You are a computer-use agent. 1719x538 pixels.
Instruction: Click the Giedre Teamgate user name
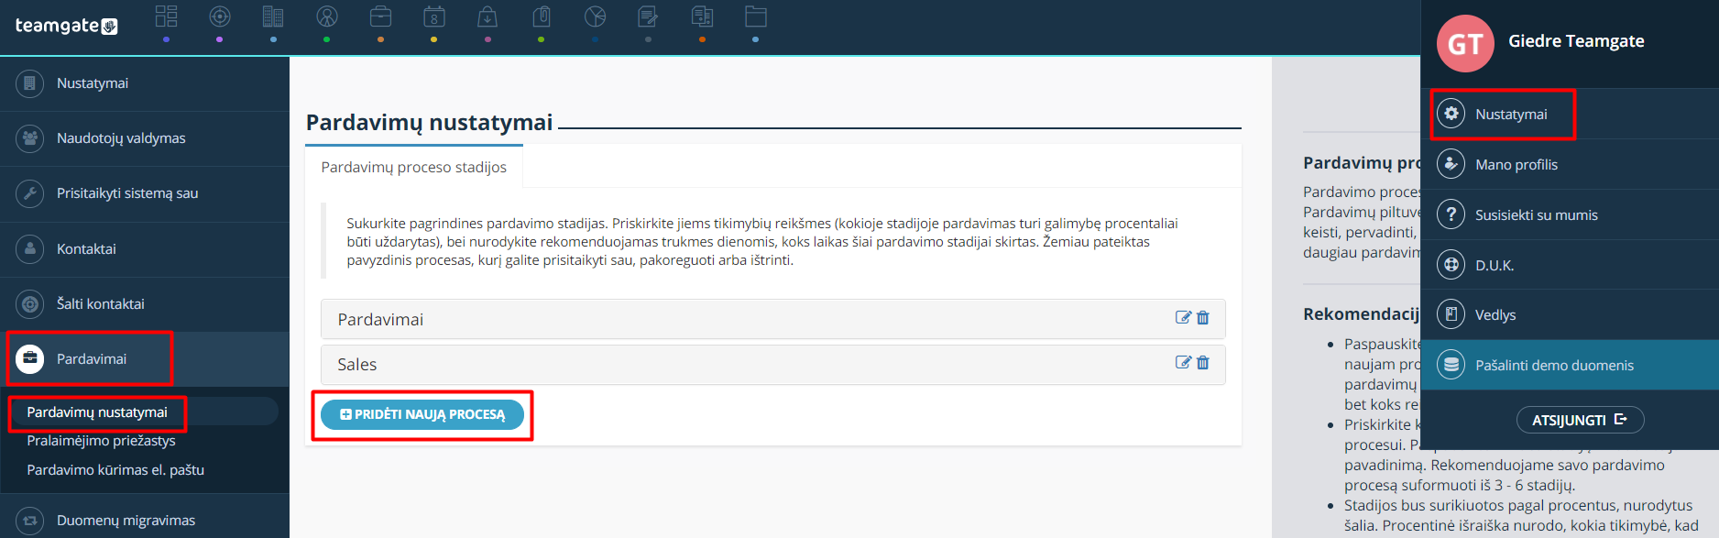pos(1576,41)
